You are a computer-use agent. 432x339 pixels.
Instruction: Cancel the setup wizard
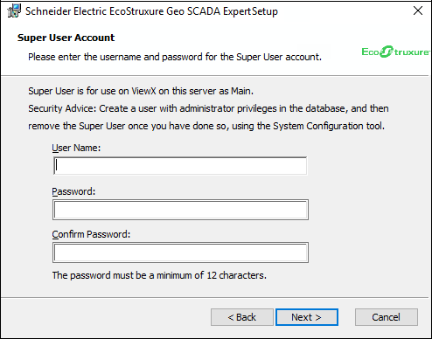[x=387, y=317]
